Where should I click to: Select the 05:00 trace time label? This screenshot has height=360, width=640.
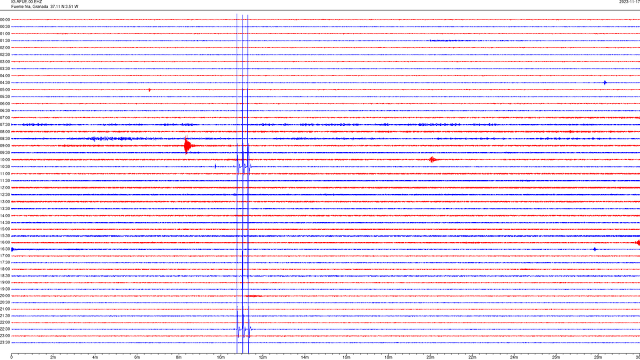click(5, 90)
